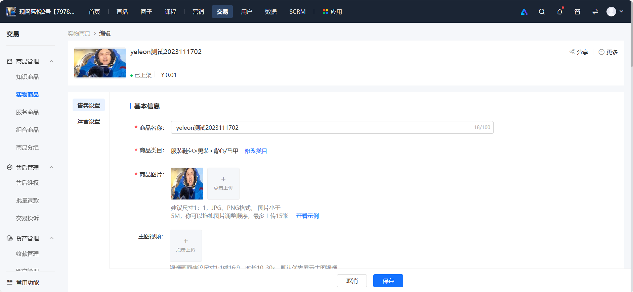The image size is (633, 292).
Task: Go to 知识商品 in sidebar
Action: (x=28, y=77)
